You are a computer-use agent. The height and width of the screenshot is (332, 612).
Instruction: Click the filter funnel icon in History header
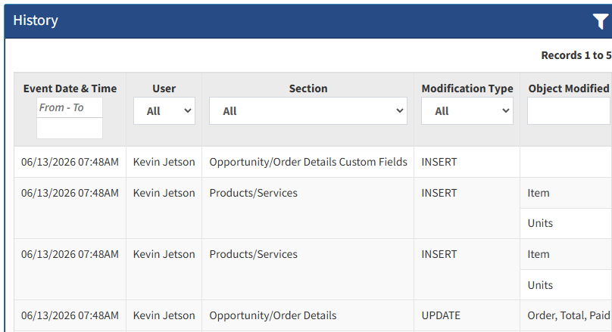601,21
